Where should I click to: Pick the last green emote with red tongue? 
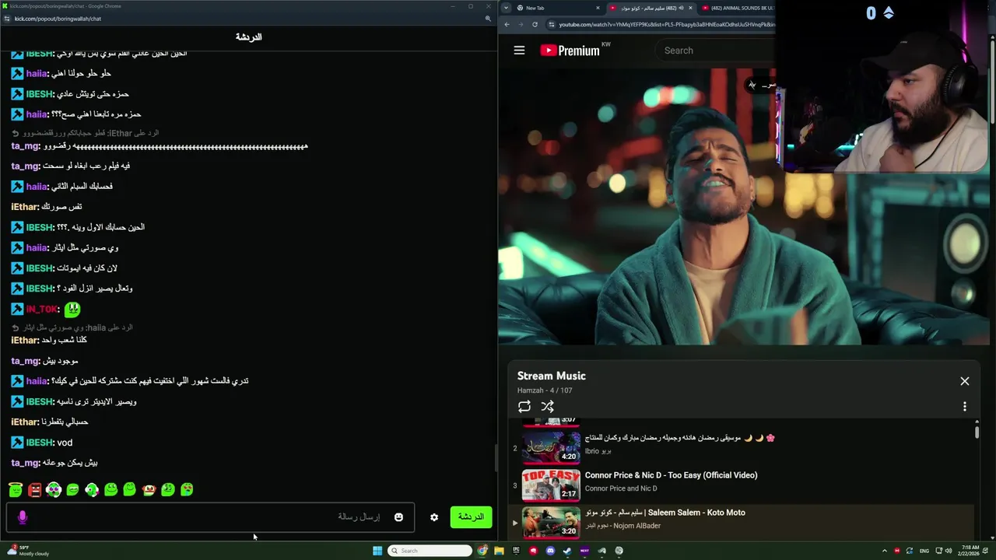pyautogui.click(x=187, y=489)
